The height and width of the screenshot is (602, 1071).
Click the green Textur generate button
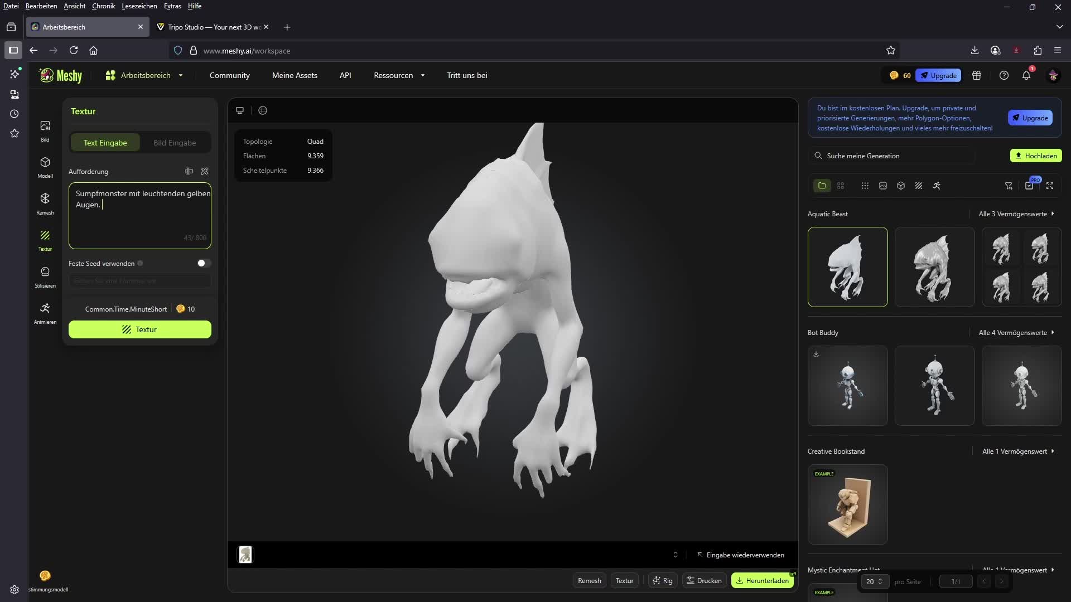click(140, 329)
